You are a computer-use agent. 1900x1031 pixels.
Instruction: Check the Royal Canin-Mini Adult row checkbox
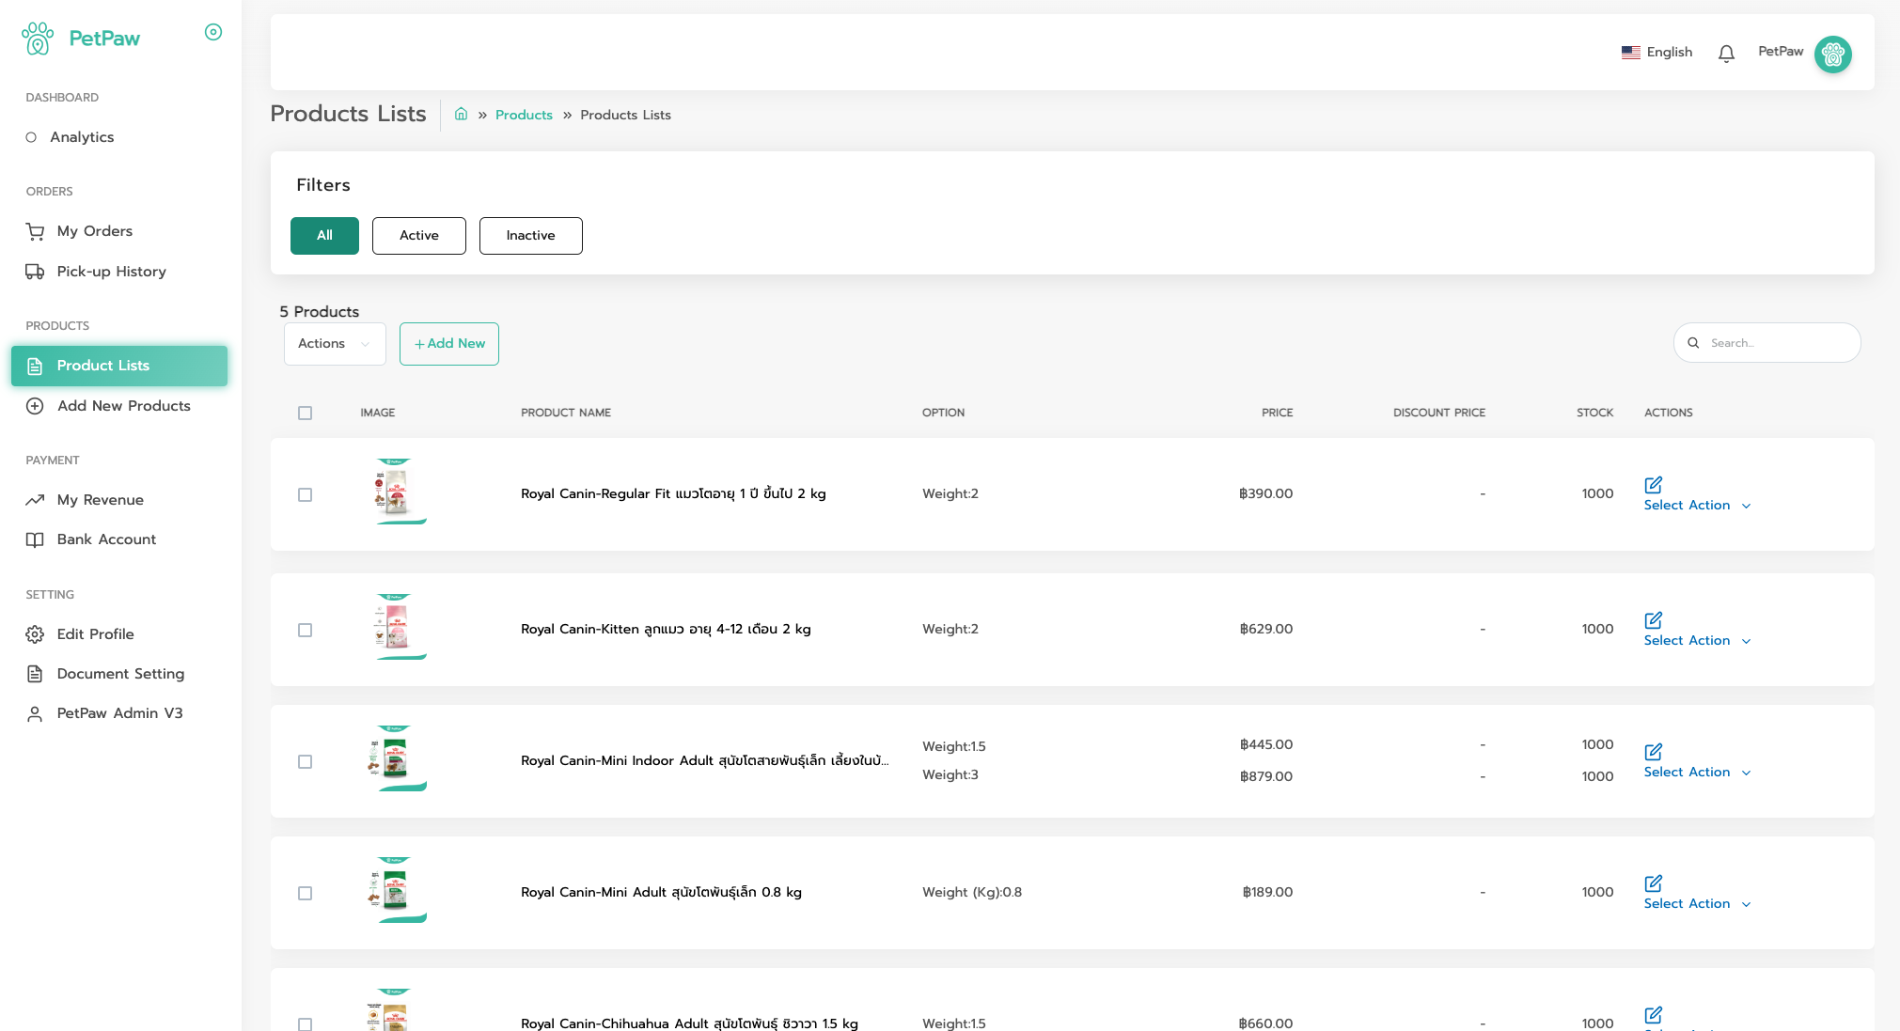coord(305,893)
